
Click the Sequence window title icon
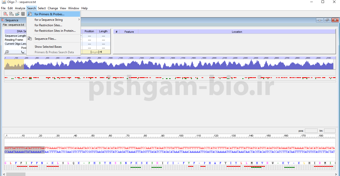point(3,20)
